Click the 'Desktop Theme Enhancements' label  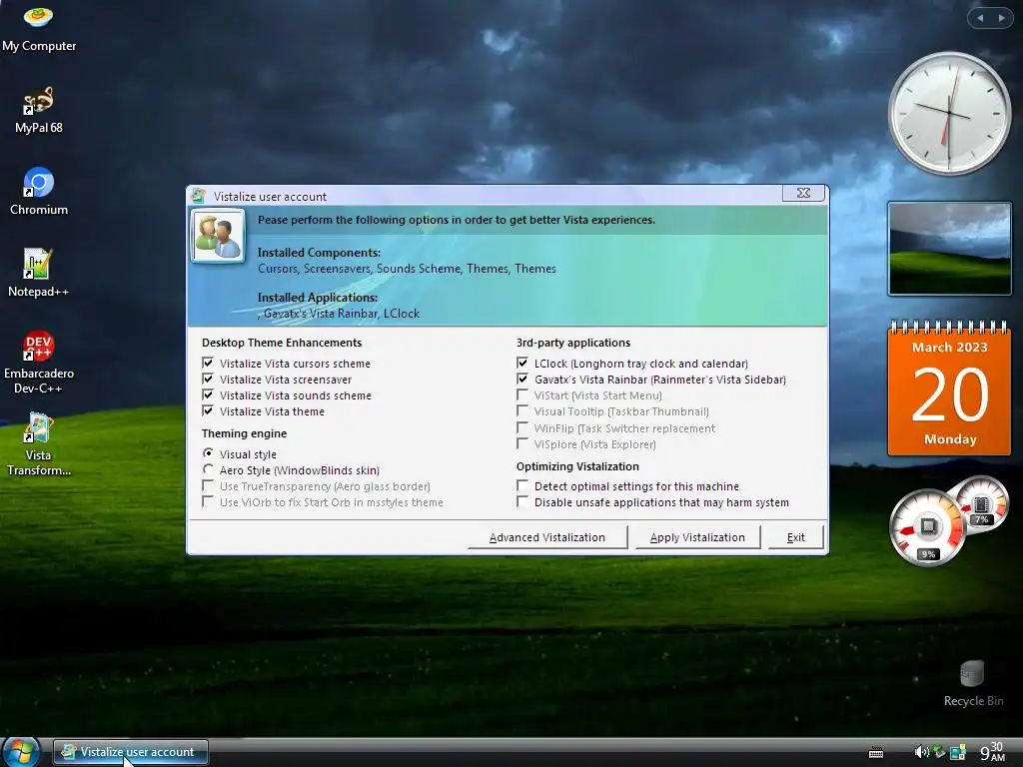[281, 343]
